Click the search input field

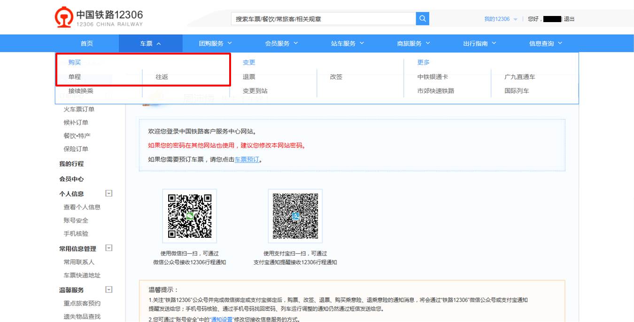tap(323, 19)
